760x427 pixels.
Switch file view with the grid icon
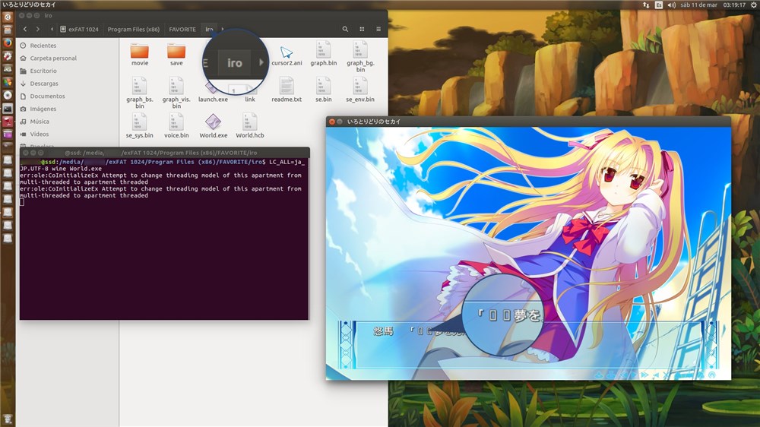pyautogui.click(x=362, y=29)
